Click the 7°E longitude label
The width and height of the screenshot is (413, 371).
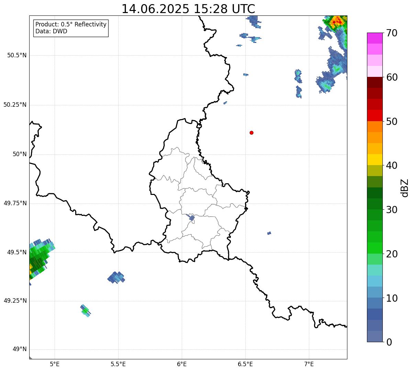pyautogui.click(x=309, y=364)
